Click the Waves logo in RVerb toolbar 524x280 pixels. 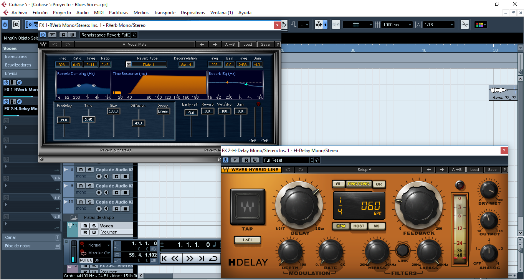(44, 45)
